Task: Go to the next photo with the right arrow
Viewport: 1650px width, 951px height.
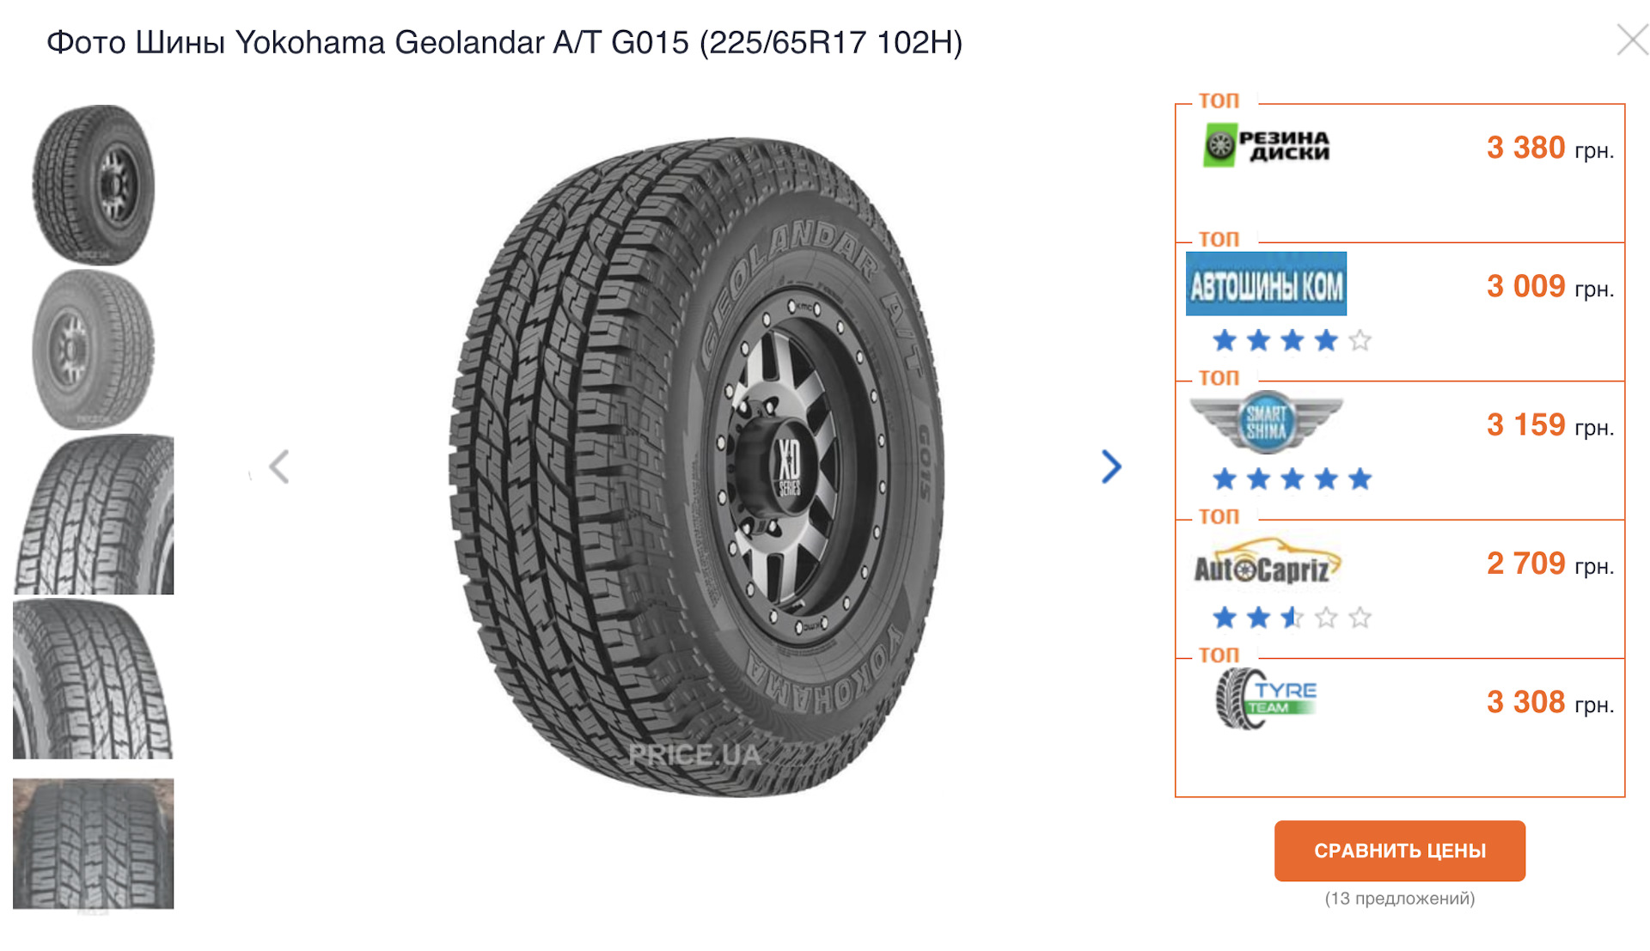Action: coord(1111,466)
